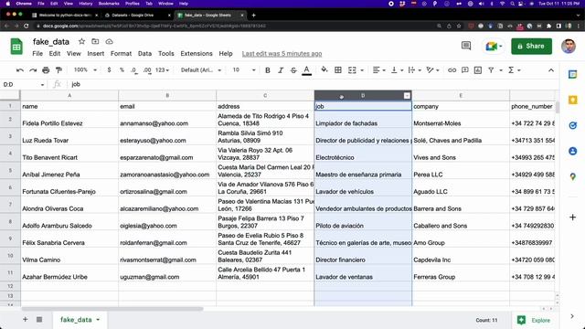Open the Insert menu
585x329 pixels.
pyautogui.click(x=95, y=54)
